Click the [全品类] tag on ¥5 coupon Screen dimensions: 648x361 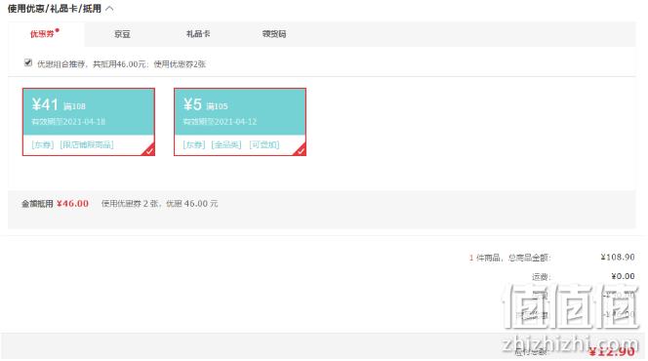(x=226, y=145)
